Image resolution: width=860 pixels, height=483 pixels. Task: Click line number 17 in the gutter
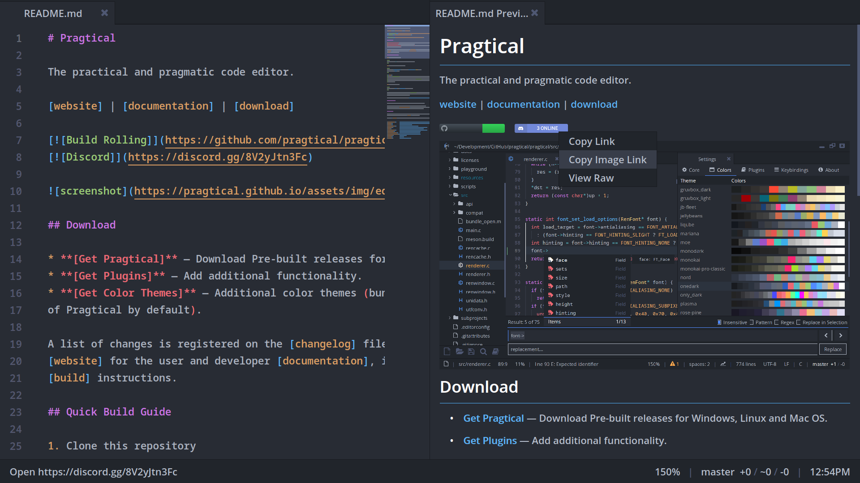click(x=16, y=310)
